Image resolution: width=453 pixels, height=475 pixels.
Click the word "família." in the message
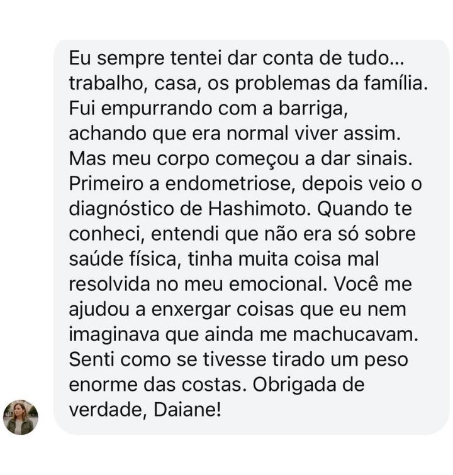pos(396,83)
